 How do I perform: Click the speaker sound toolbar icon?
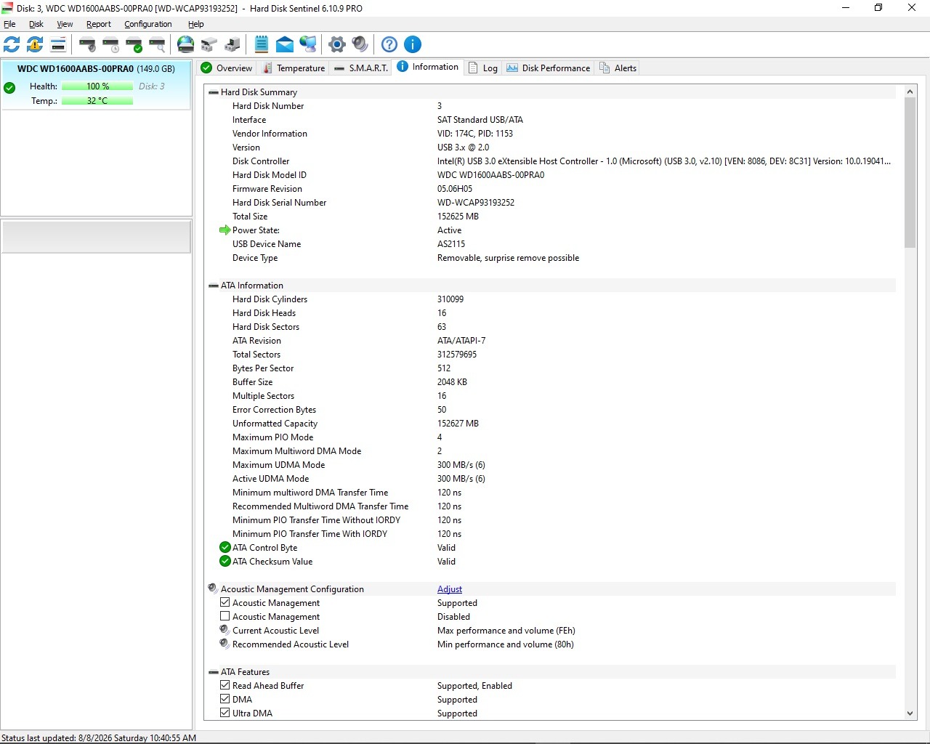coord(360,44)
